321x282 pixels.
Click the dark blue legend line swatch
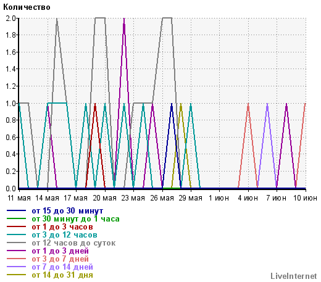[x=16, y=210]
